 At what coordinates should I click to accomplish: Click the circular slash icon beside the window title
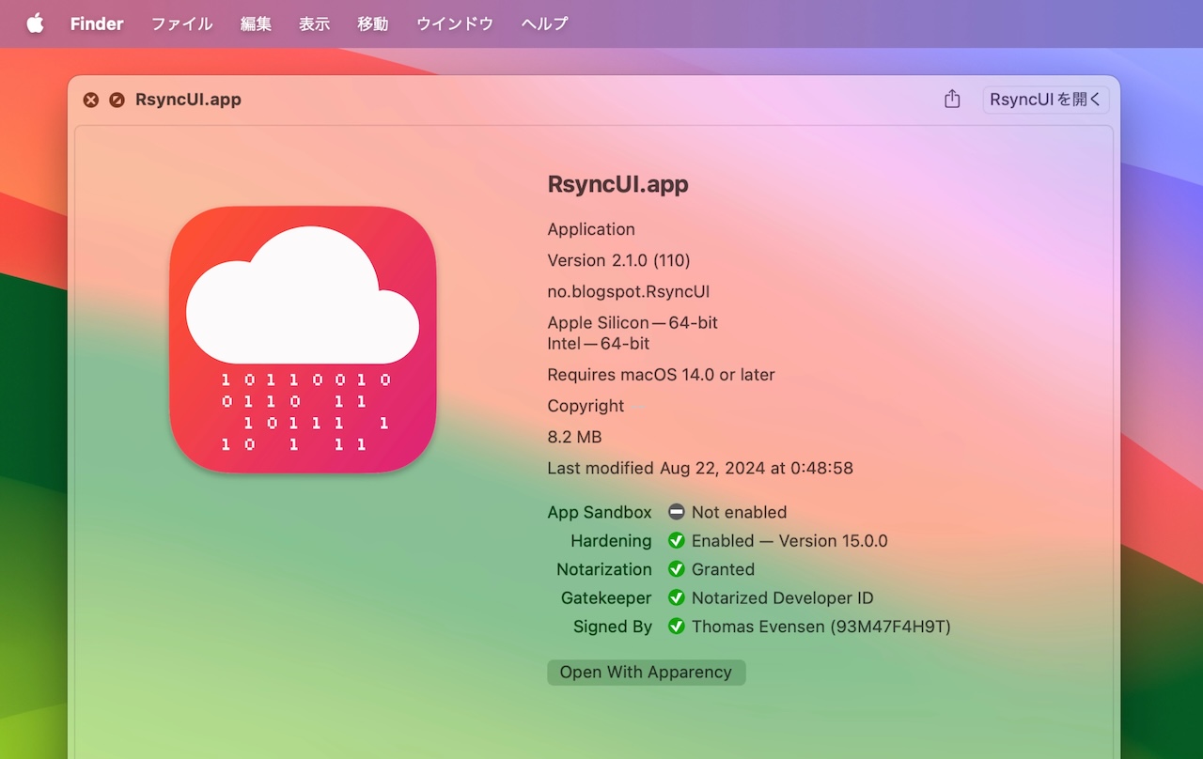click(x=117, y=100)
